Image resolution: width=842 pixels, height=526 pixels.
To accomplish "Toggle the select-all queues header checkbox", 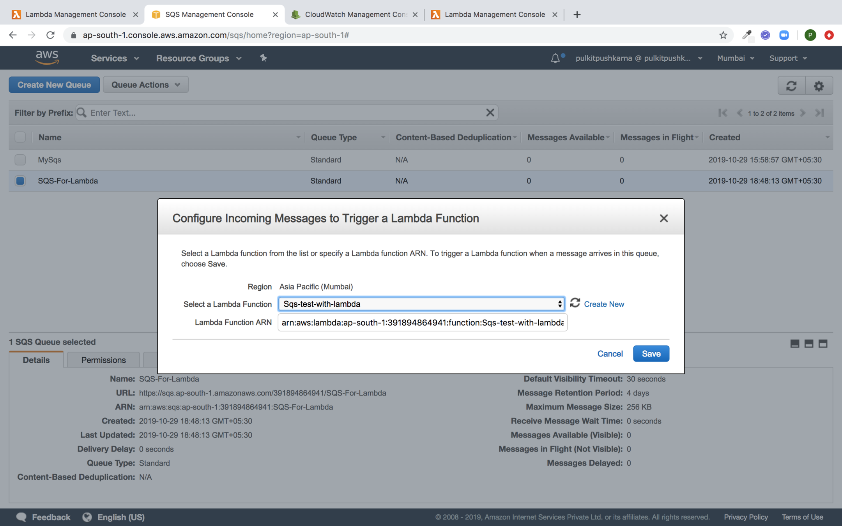I will coord(20,137).
